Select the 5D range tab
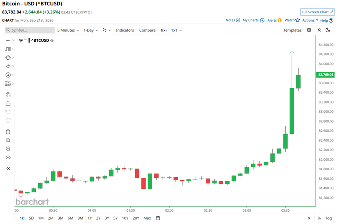 click(31, 218)
